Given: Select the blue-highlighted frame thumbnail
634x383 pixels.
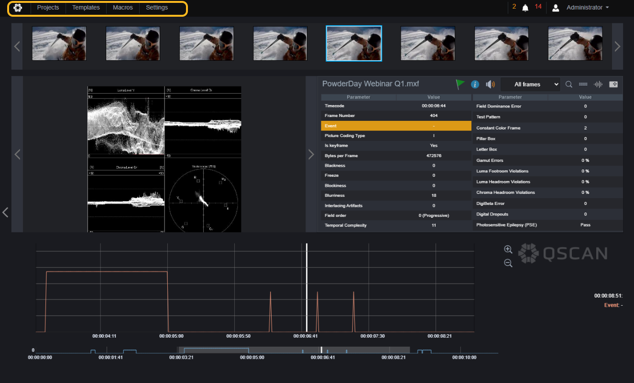Looking at the screenshot, I should click(x=354, y=43).
